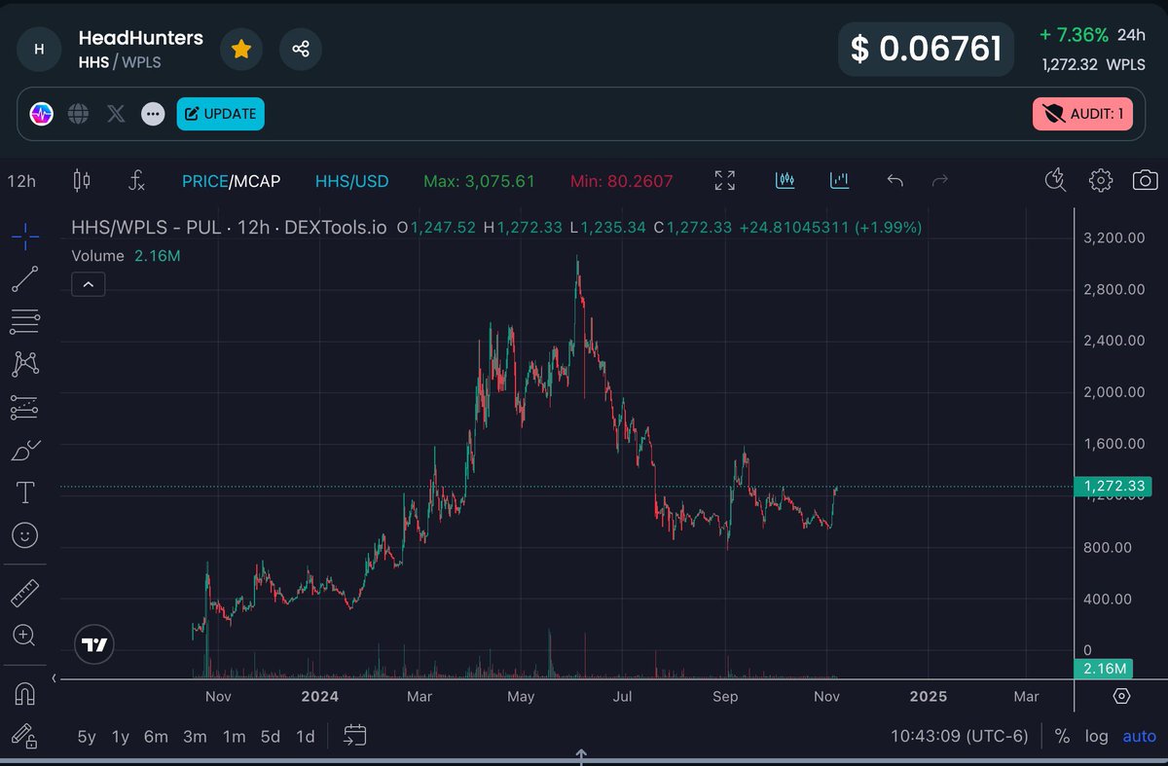The height and width of the screenshot is (766, 1168).
Task: Toggle log scale mode
Action: [1097, 736]
